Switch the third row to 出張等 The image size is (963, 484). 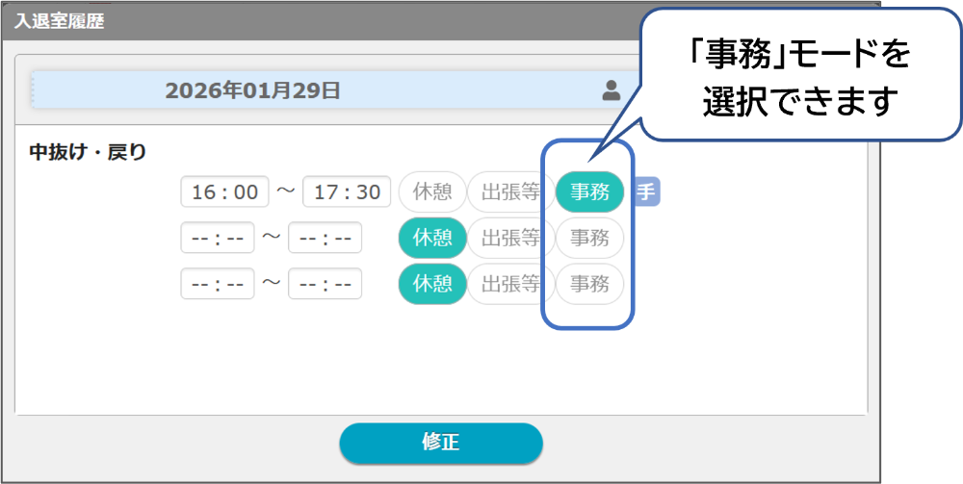(x=508, y=284)
